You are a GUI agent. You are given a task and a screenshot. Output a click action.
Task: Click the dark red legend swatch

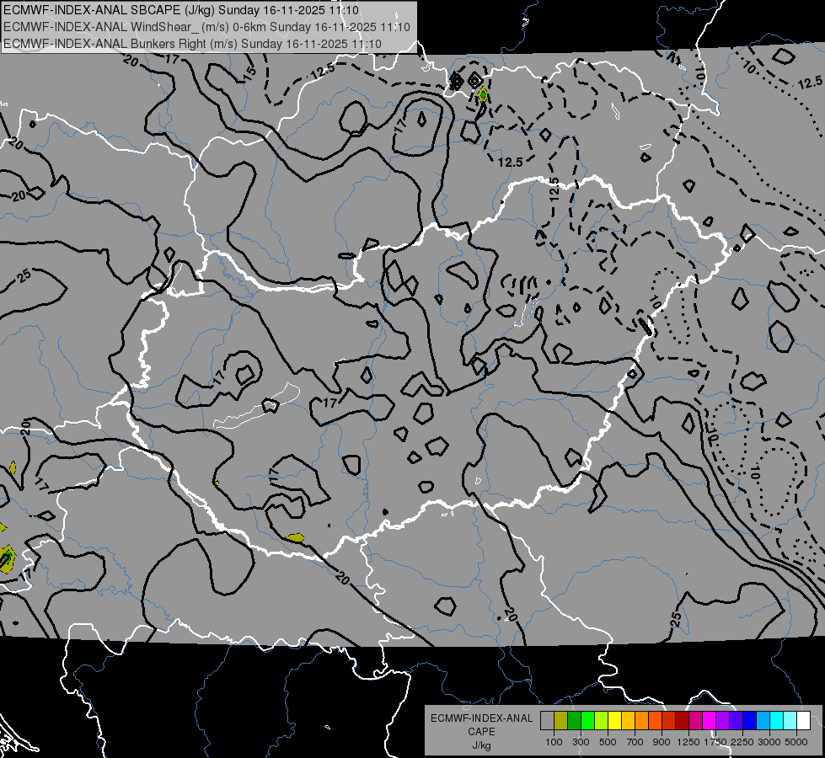tap(682, 721)
